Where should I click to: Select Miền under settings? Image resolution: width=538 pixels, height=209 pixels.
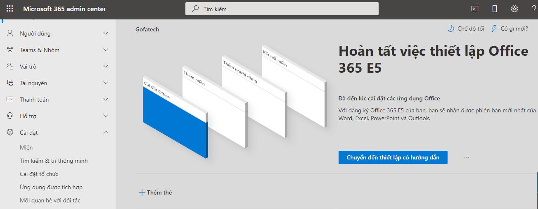(26, 147)
